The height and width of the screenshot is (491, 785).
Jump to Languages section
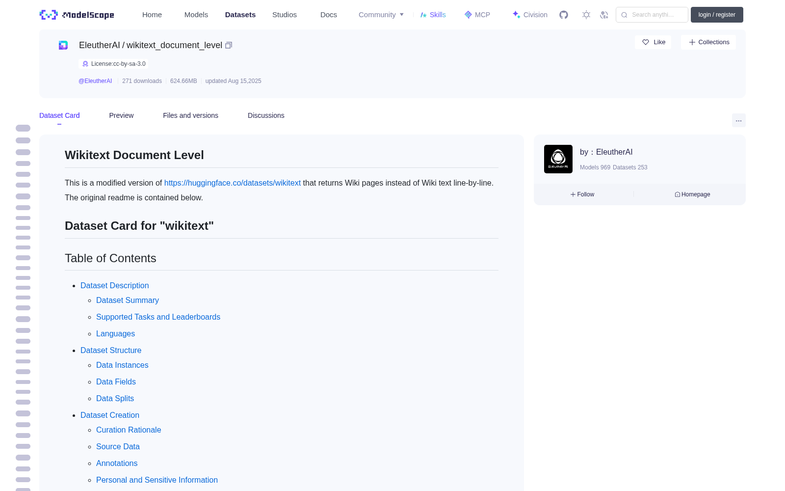coord(115,333)
